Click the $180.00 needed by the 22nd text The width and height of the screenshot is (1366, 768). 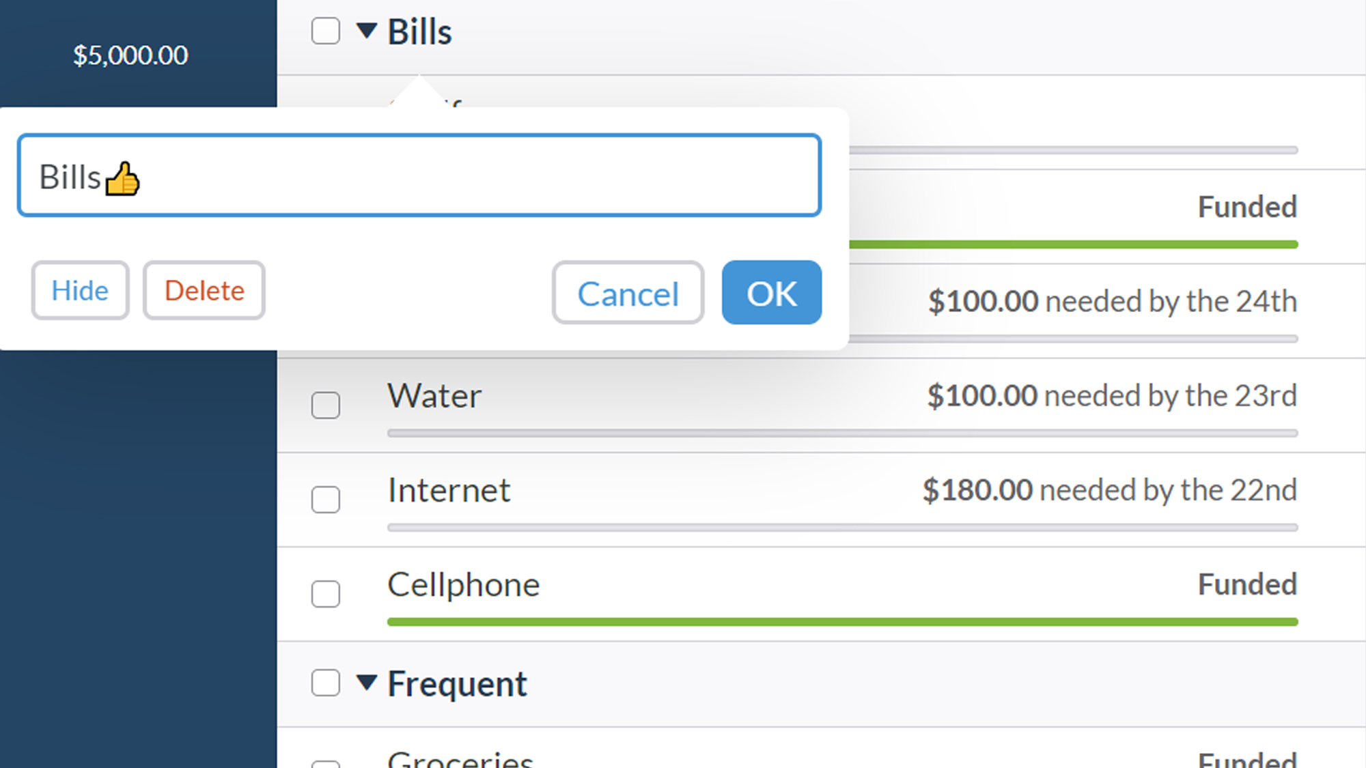(1109, 490)
